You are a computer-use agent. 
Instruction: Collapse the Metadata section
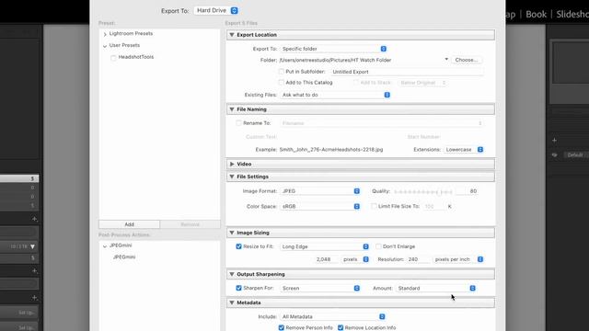coord(232,302)
